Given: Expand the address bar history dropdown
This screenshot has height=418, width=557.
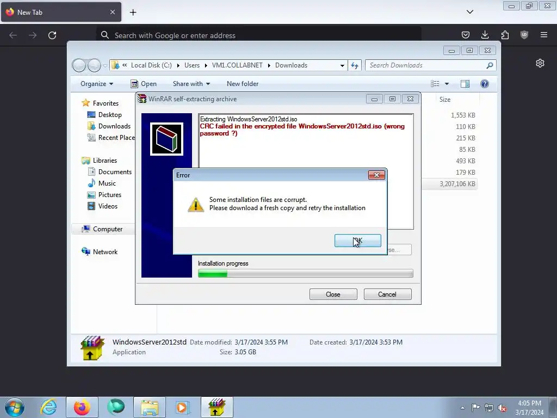Looking at the screenshot, I should tap(342, 65).
